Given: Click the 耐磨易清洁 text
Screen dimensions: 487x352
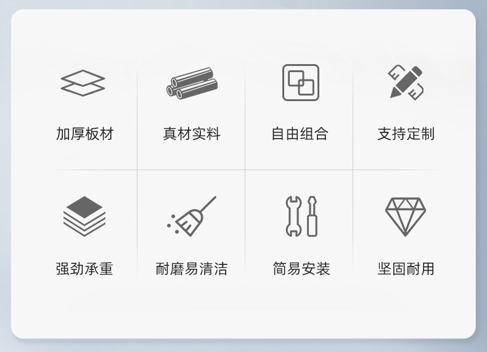Looking at the screenshot, I should 192,269.
